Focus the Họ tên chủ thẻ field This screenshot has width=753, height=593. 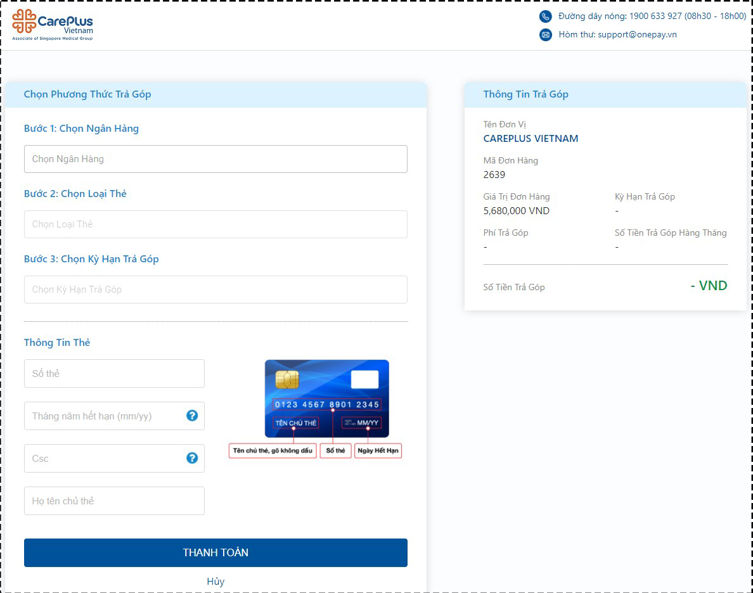coord(114,501)
